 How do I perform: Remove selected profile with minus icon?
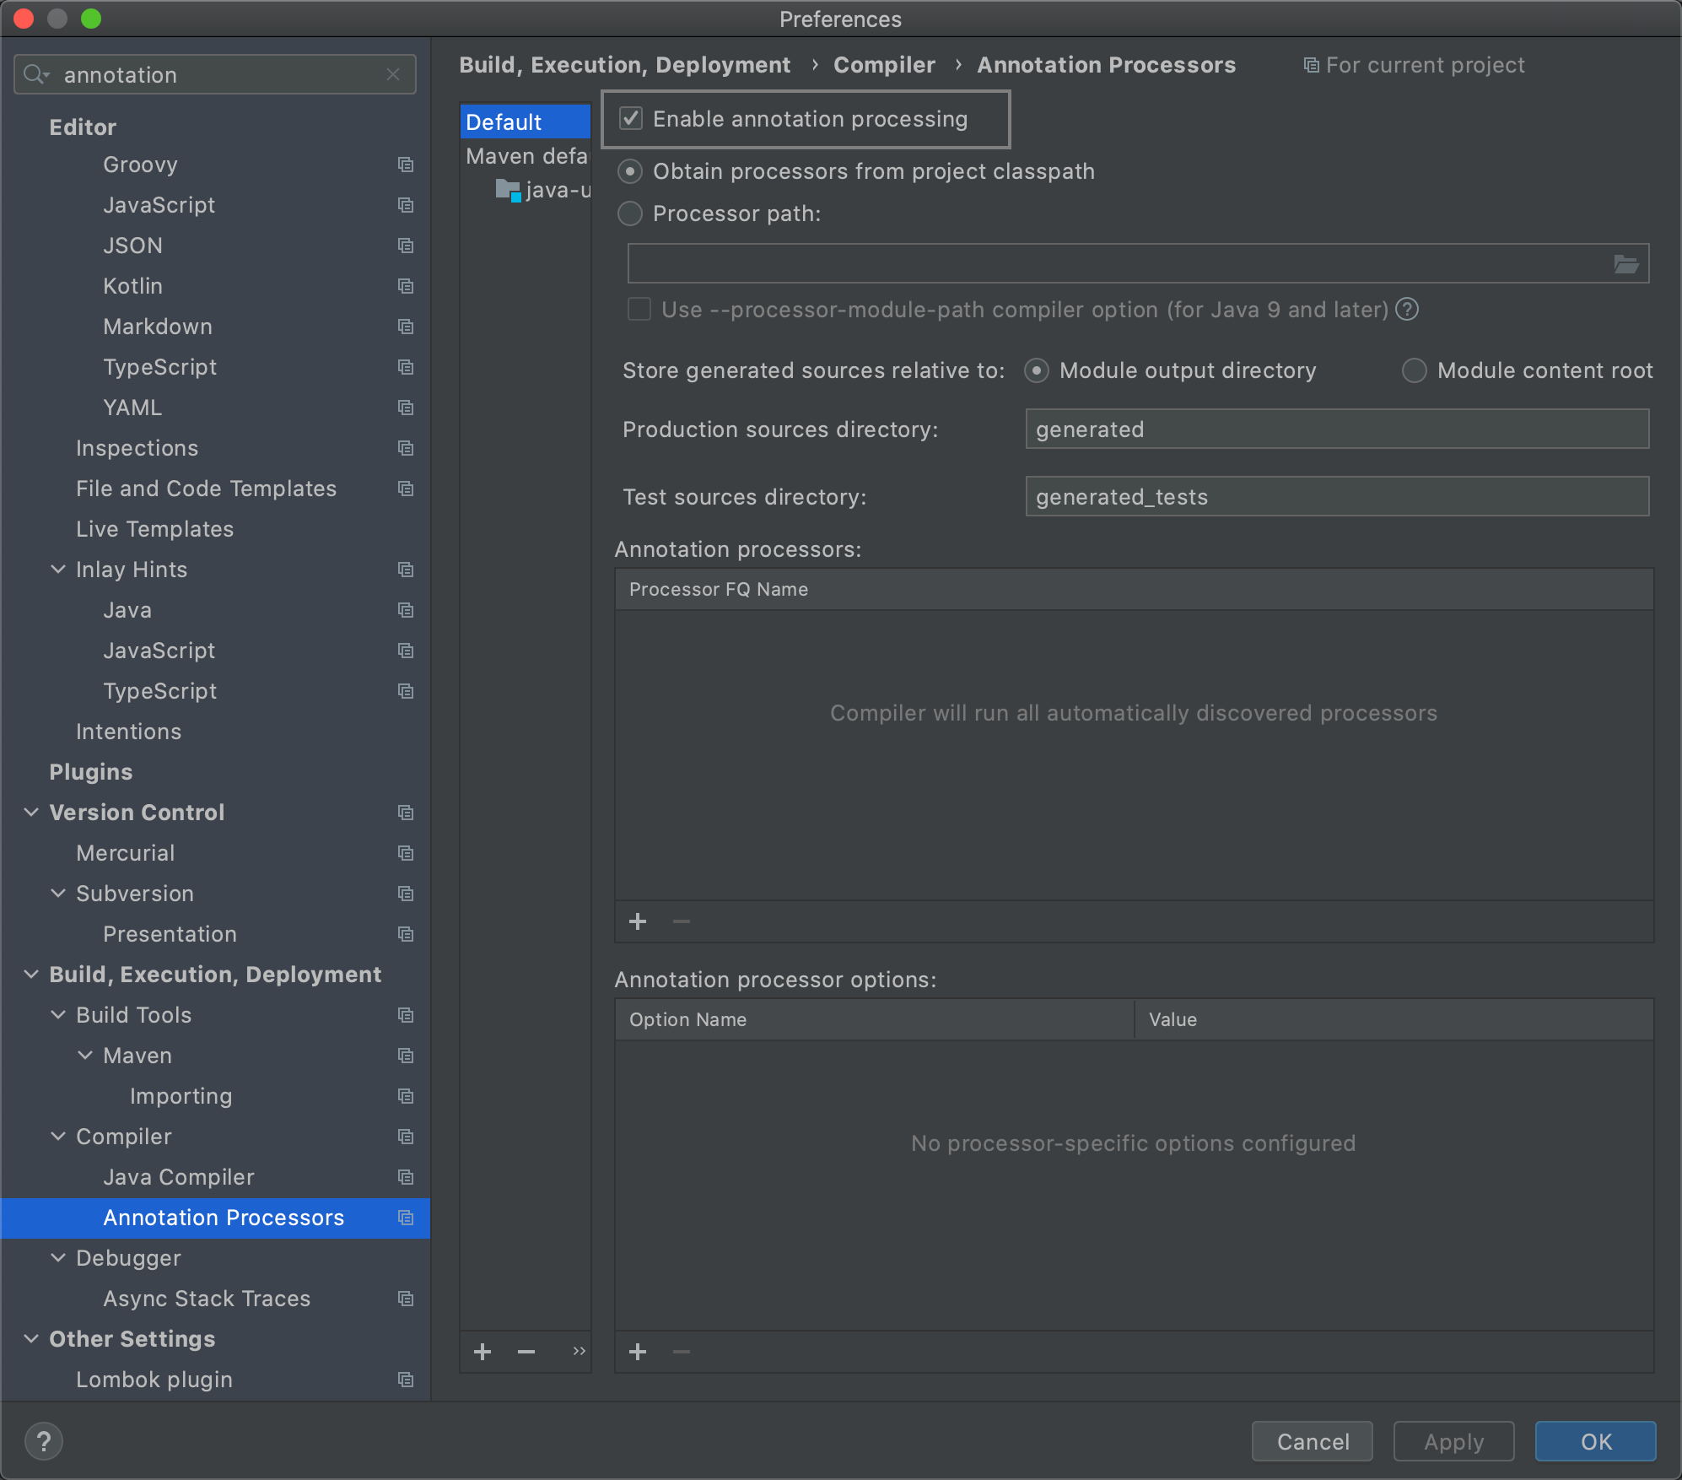tap(526, 1352)
